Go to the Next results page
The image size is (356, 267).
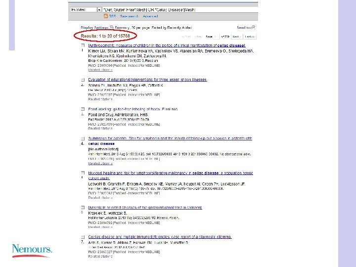236,37
